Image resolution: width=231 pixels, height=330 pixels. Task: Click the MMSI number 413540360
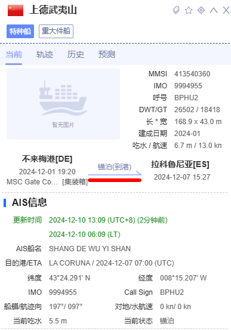[x=192, y=74]
